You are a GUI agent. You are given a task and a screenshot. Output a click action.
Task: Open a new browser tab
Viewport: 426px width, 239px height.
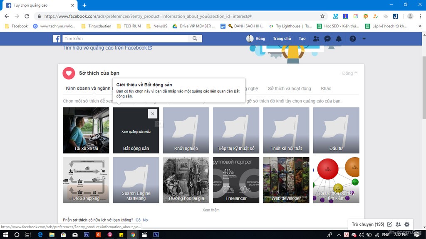(84, 5)
